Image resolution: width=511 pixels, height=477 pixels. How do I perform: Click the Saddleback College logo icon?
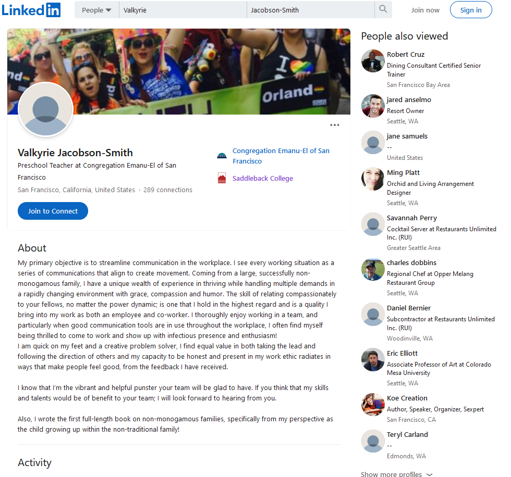point(222,178)
